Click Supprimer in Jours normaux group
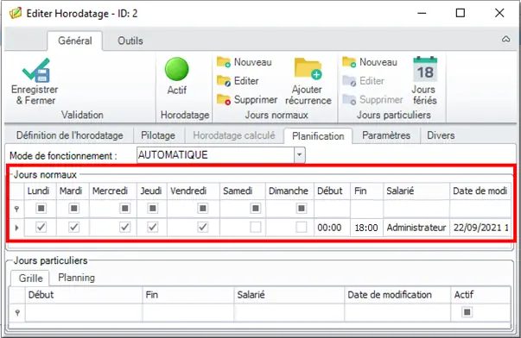This screenshot has height=338, width=521. tap(247, 99)
